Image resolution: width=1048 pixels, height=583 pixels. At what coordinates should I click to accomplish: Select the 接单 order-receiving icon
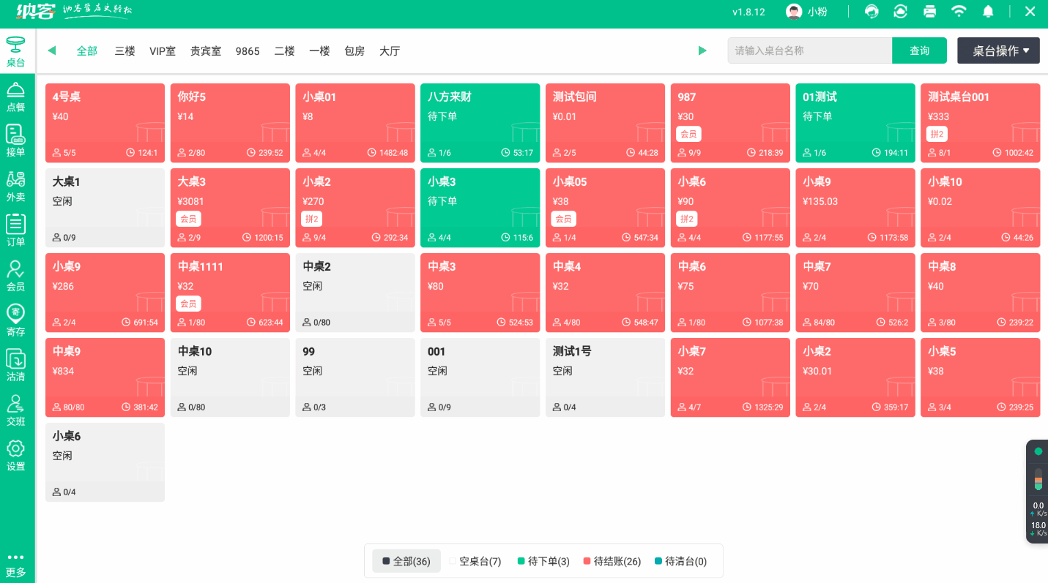click(x=16, y=140)
